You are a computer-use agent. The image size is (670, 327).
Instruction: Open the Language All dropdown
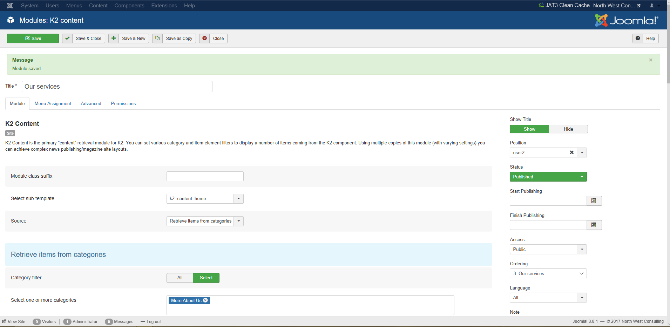548,298
